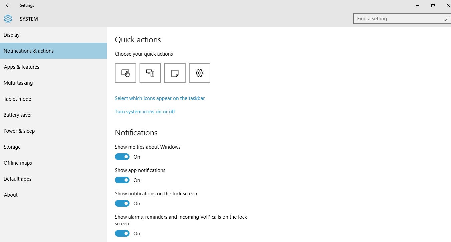Select the Offline maps sidebar entry
The width and height of the screenshot is (451, 242).
(x=18, y=163)
